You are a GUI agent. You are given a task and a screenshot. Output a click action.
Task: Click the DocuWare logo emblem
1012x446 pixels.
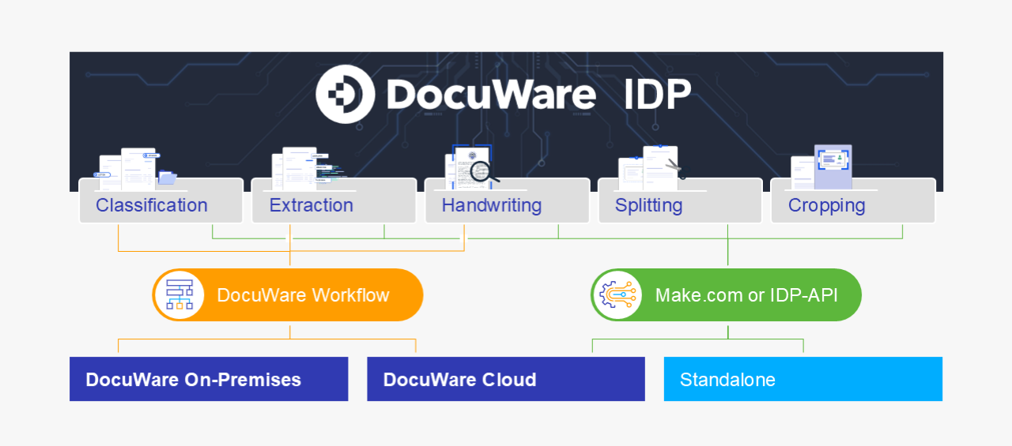(346, 94)
